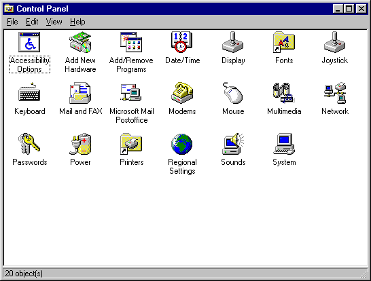Click the Power battery icon
Image resolution: width=371 pixels, height=281 pixels.
point(80,144)
